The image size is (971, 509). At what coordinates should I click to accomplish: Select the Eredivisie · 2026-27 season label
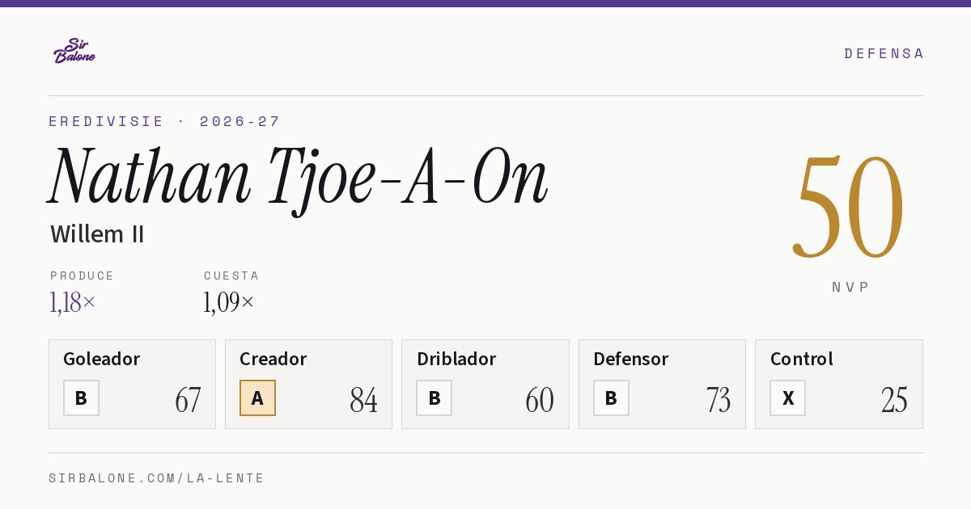(x=164, y=121)
